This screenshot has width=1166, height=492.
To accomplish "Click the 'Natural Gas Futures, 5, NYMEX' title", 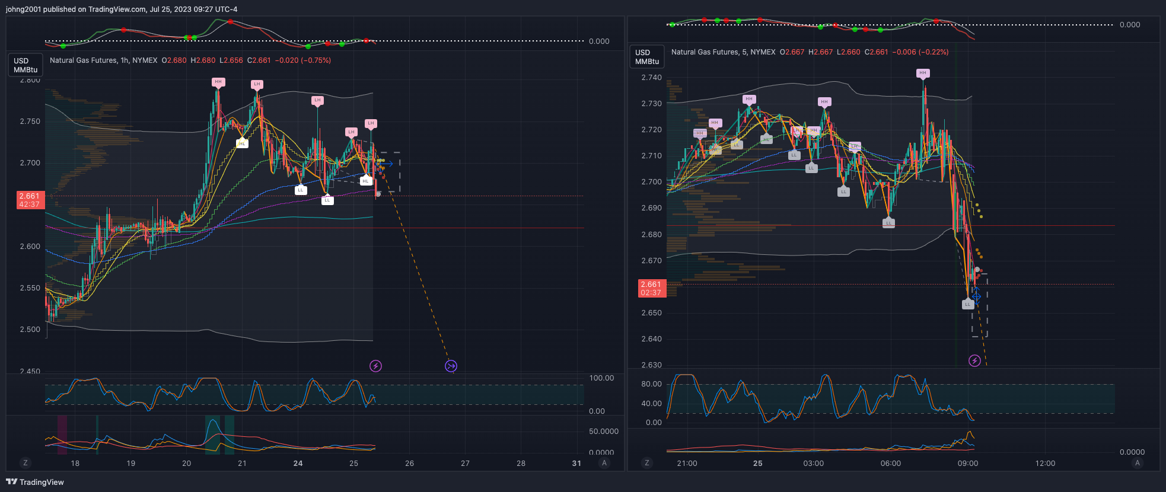I will point(723,52).
